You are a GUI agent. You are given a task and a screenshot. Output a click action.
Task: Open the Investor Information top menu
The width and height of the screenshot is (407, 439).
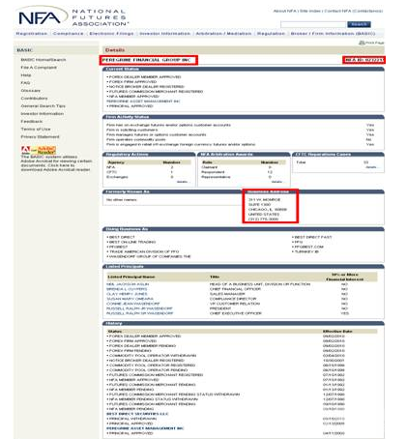[164, 34]
